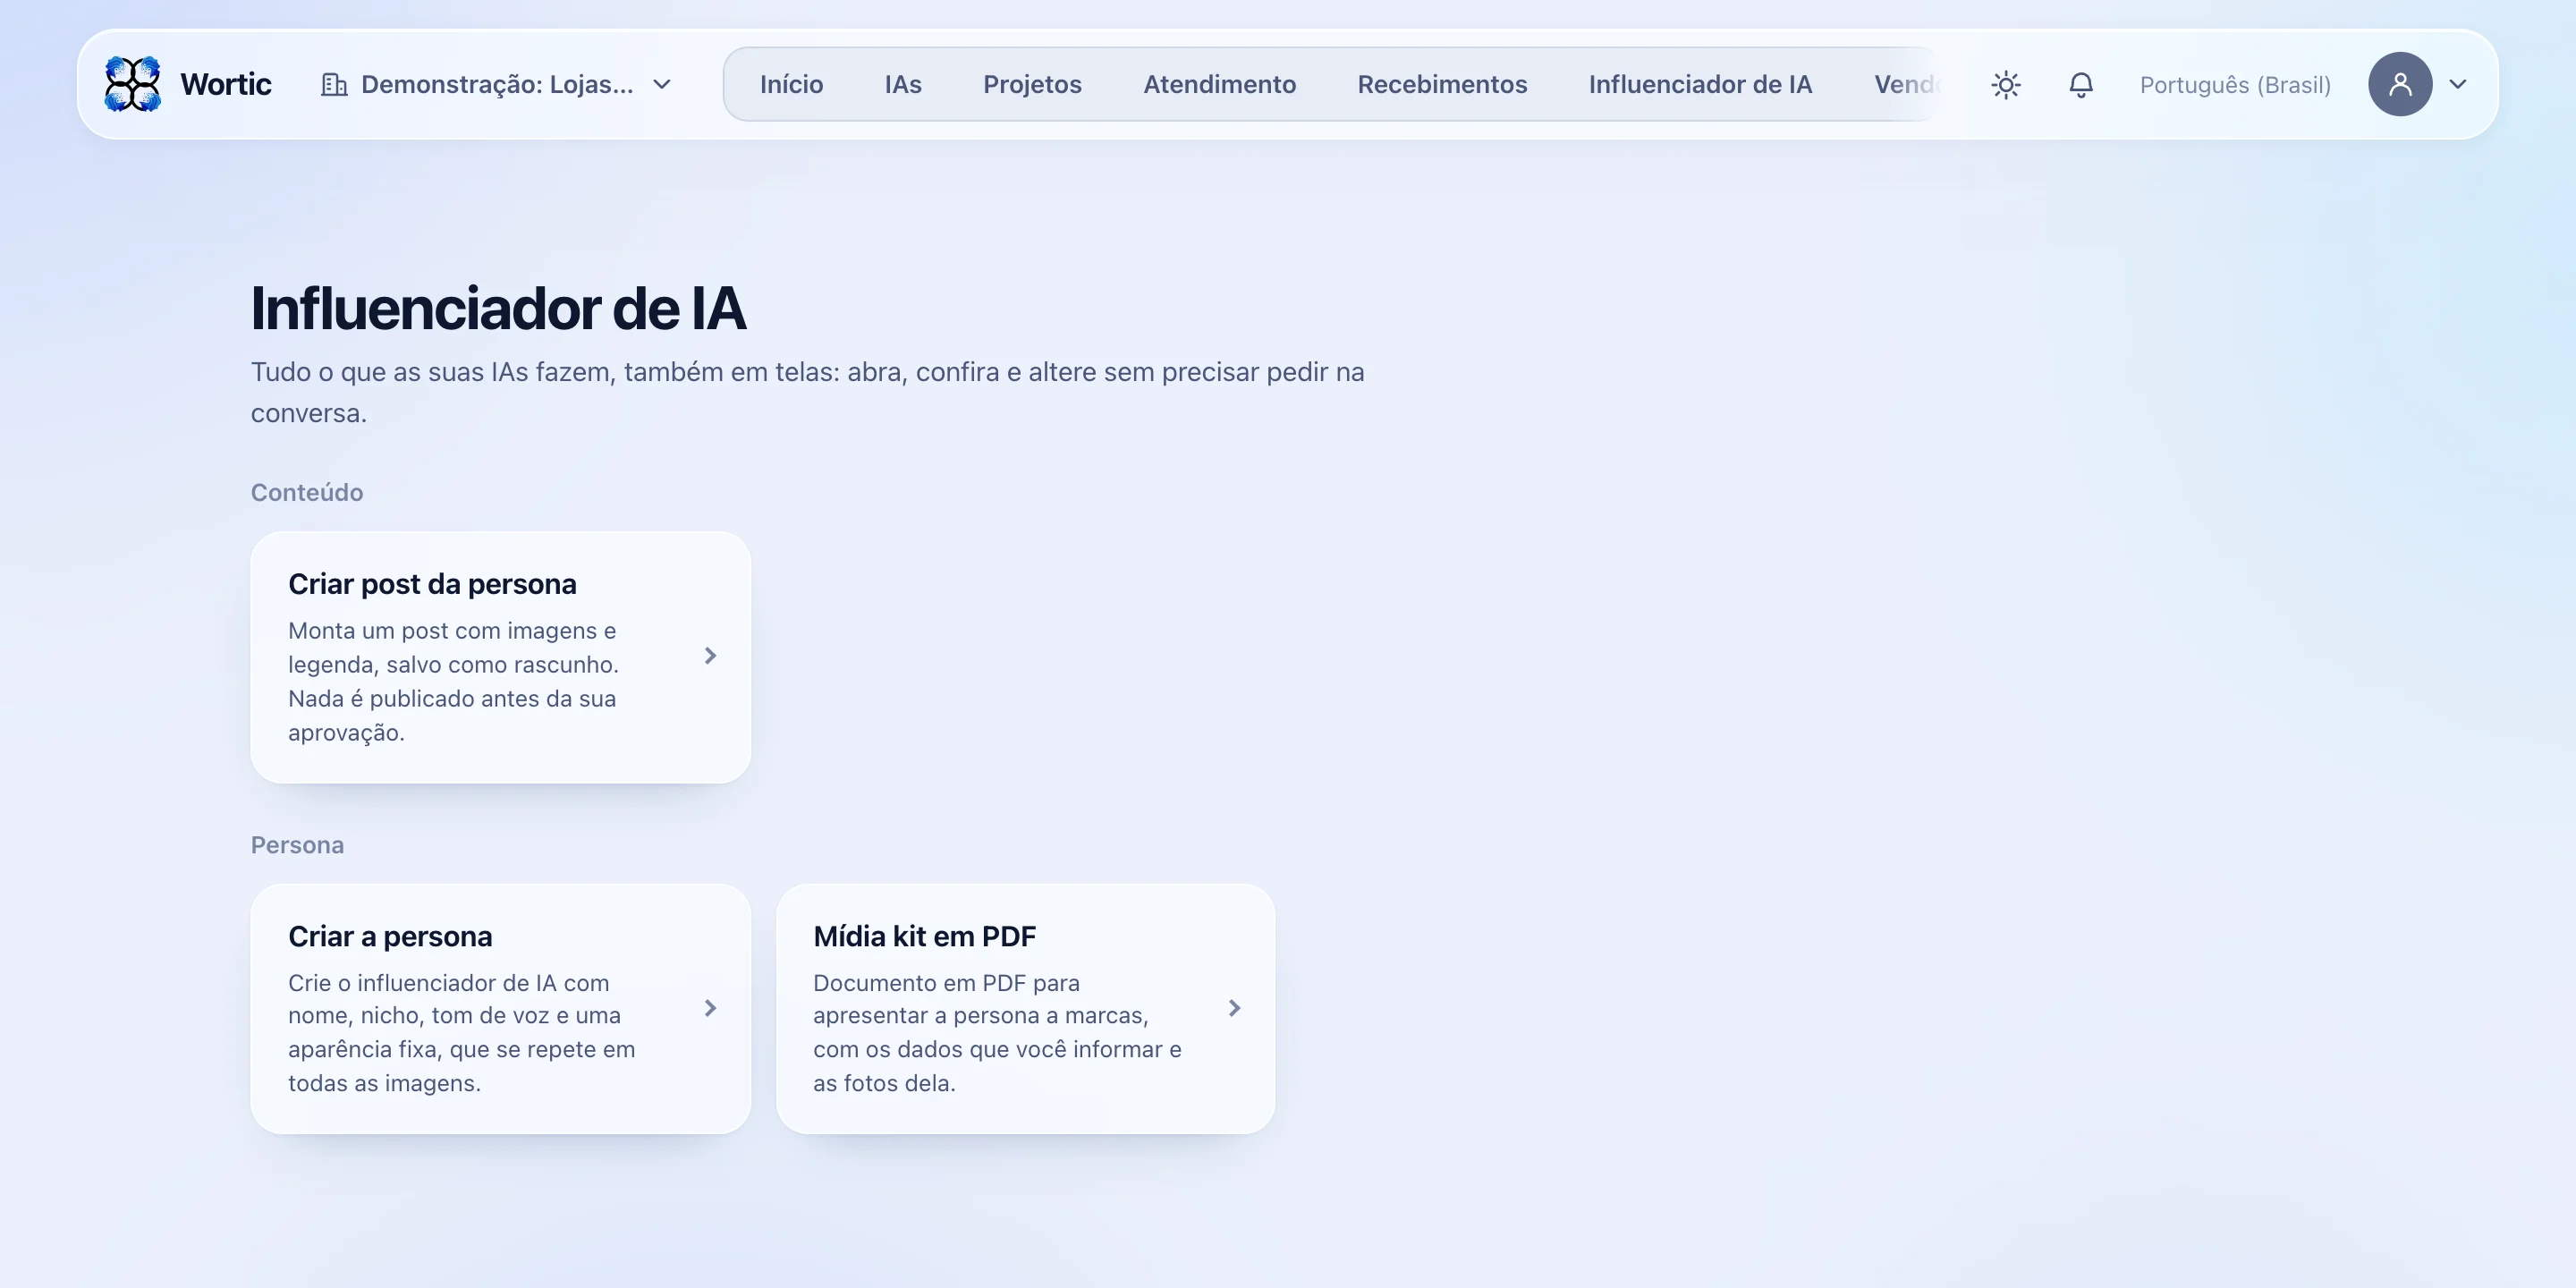Screen dimensions: 2576x1288
Task: Open the Mídia kit em PDF card
Action: (1025, 1008)
